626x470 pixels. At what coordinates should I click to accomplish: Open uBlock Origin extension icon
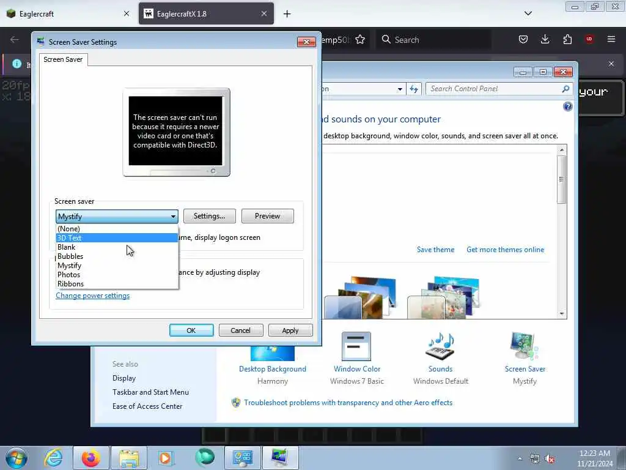[x=589, y=39]
